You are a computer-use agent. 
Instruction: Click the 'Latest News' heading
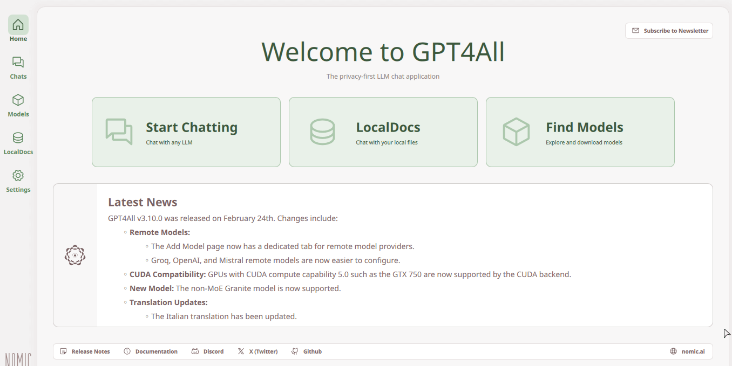[x=143, y=202]
